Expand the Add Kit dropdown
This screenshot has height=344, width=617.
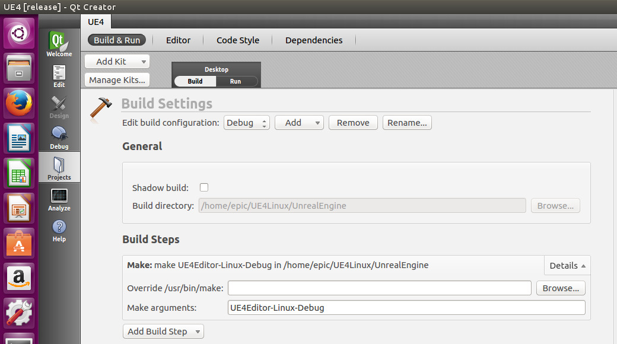(x=117, y=62)
